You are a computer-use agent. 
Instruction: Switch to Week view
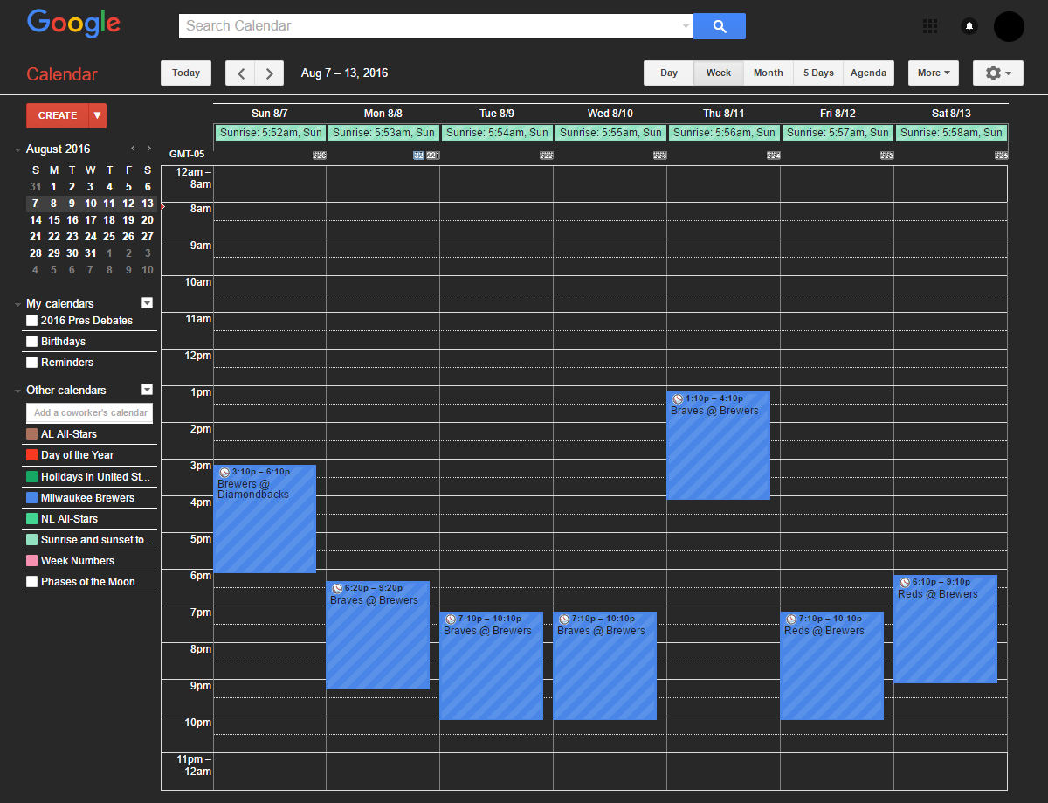point(719,73)
